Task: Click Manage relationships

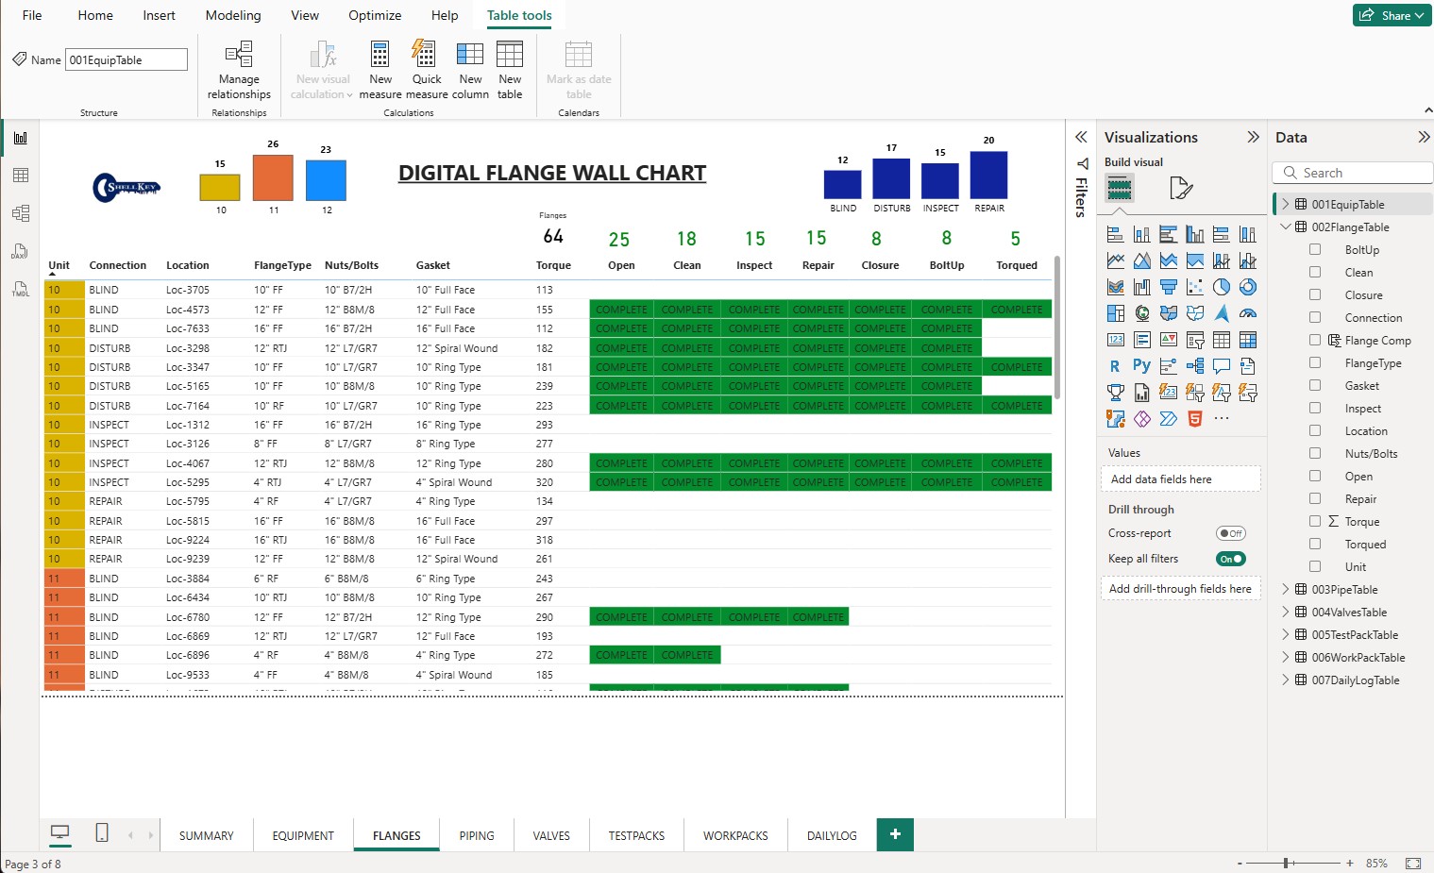Action: click(238, 70)
